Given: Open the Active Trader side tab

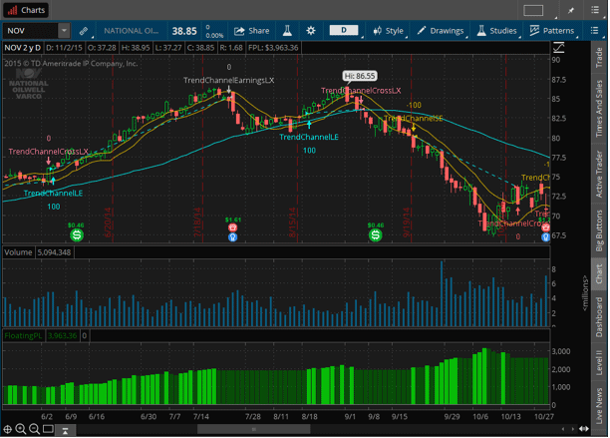Looking at the screenshot, I should [x=599, y=174].
